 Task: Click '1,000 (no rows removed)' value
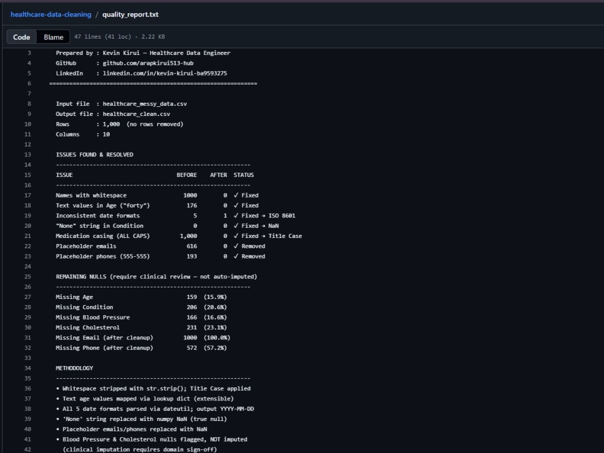tap(143, 124)
